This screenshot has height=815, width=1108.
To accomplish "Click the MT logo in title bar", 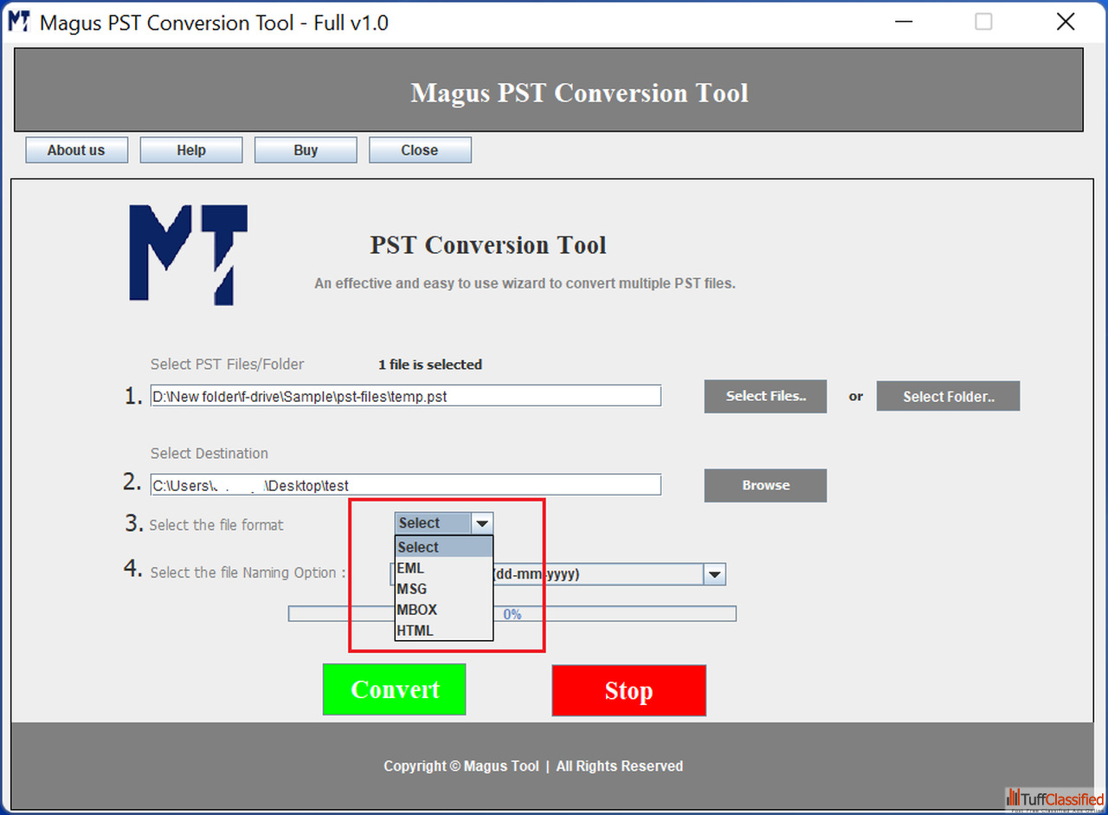I will pos(19,22).
